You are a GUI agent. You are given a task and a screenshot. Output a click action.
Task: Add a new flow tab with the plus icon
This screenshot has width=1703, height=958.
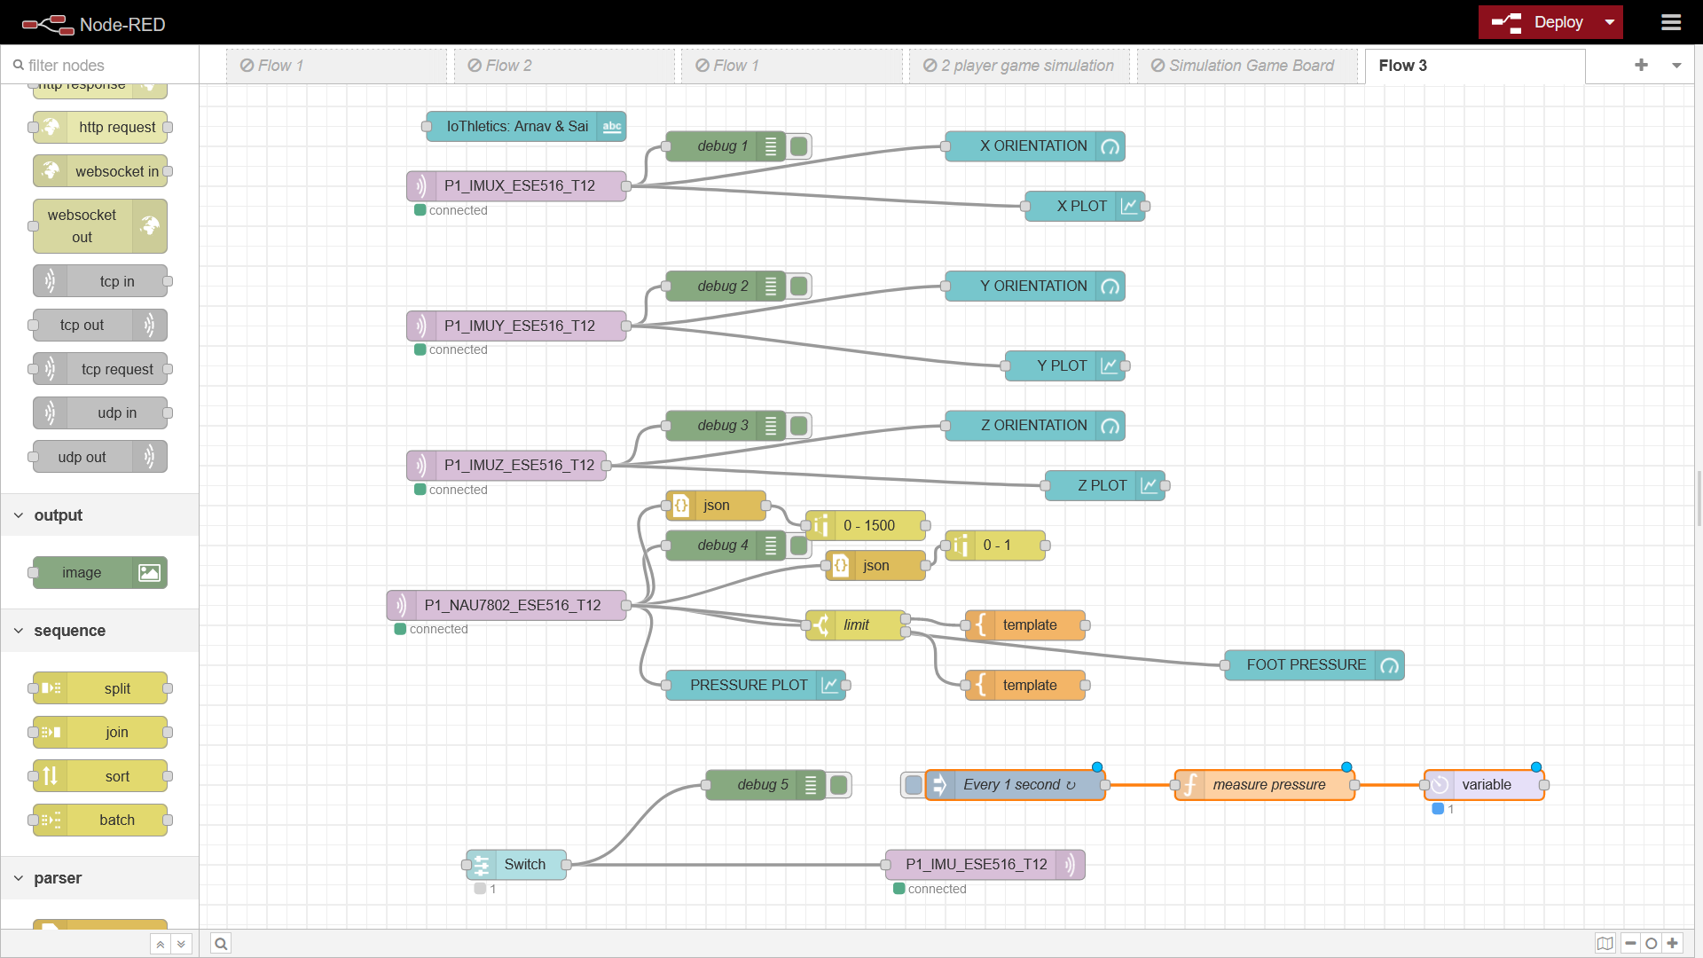[x=1641, y=65]
